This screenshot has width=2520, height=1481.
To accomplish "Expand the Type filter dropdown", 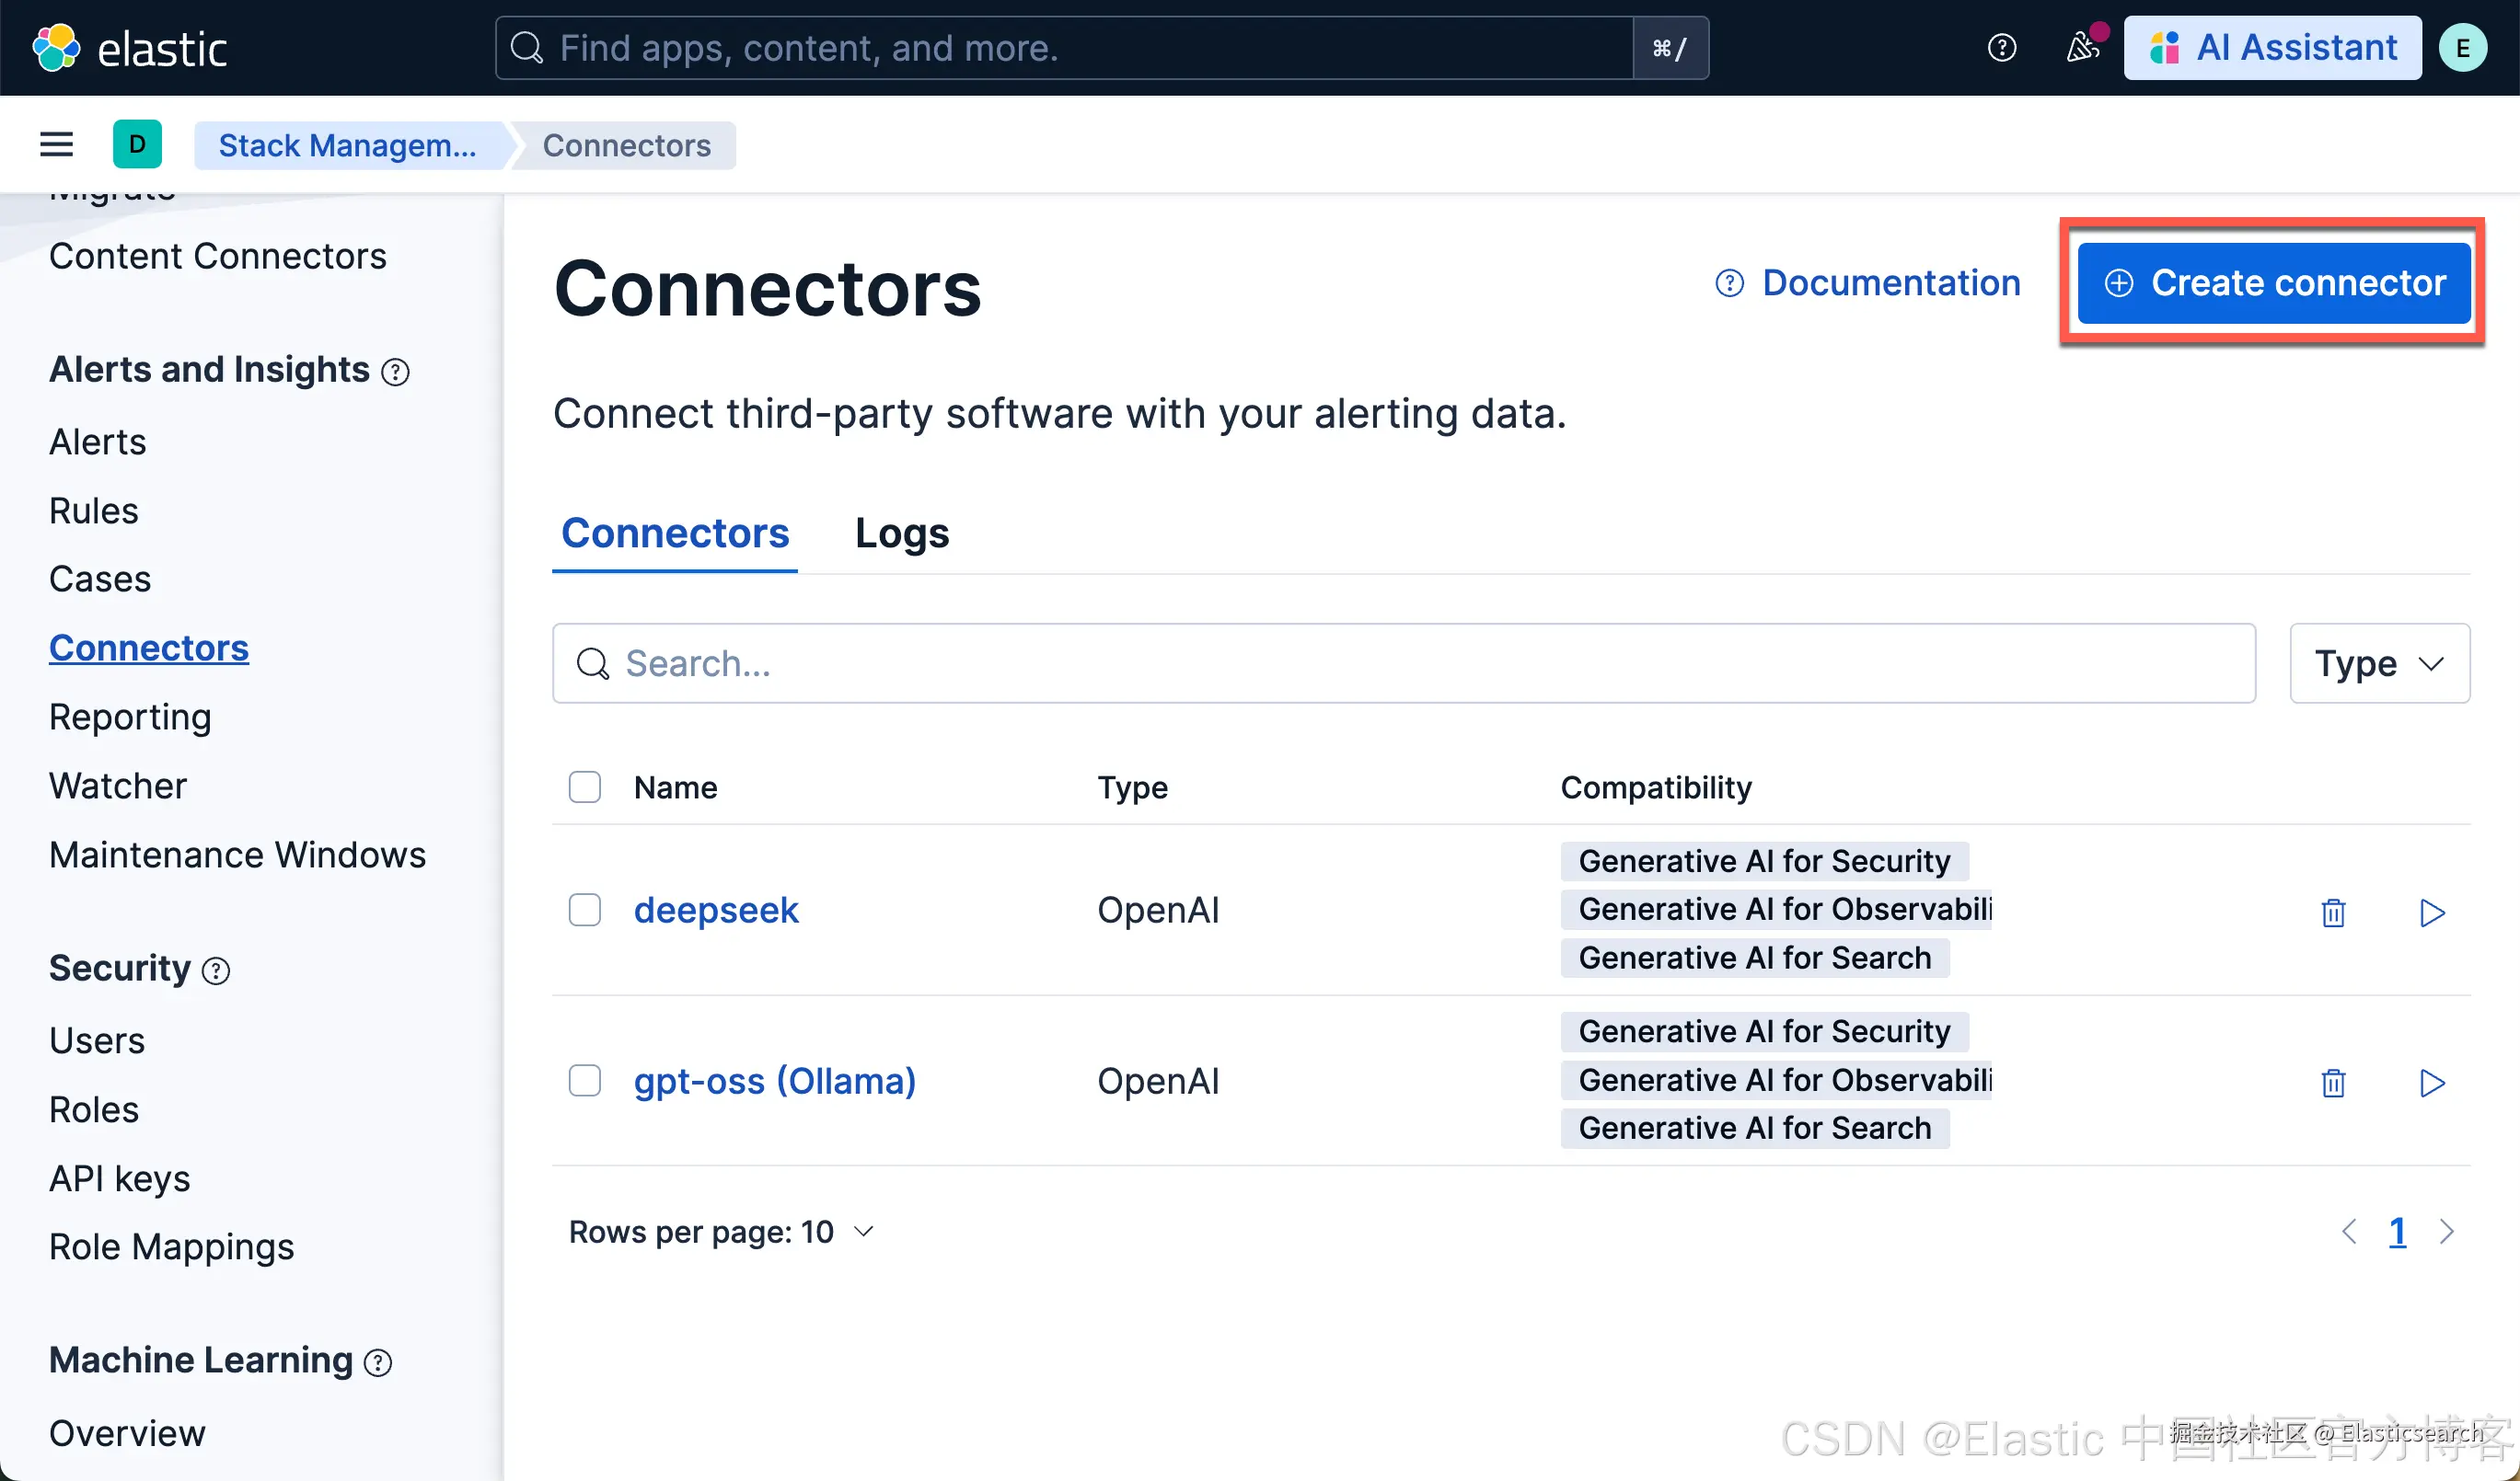I will click(x=2379, y=663).
